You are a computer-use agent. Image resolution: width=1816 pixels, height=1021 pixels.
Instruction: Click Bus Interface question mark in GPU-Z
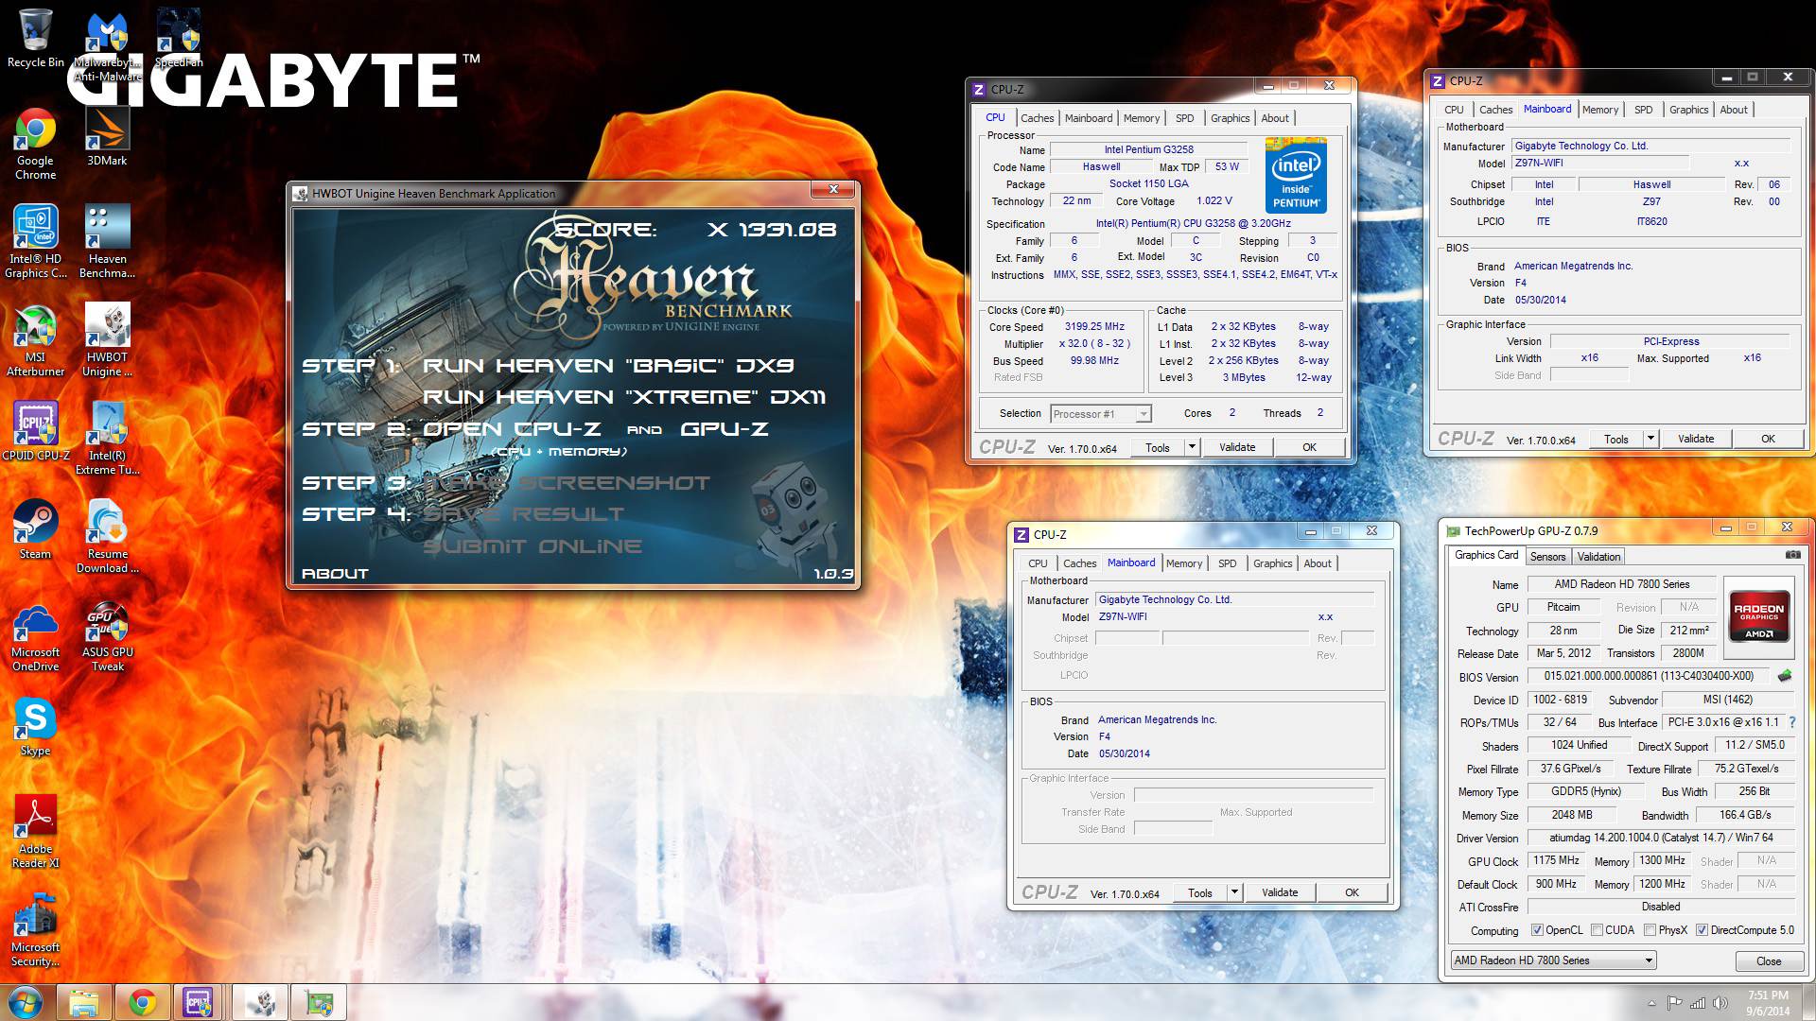[1792, 722]
